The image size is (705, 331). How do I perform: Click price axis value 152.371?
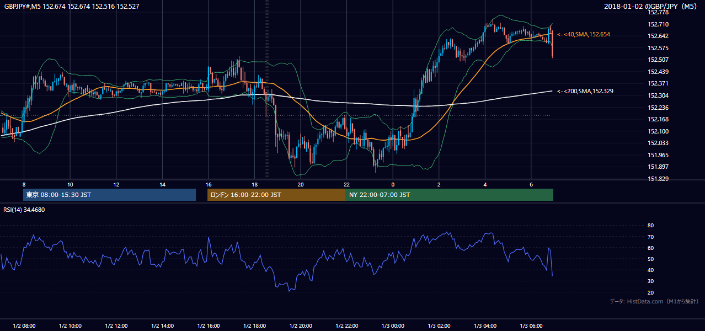(x=658, y=83)
